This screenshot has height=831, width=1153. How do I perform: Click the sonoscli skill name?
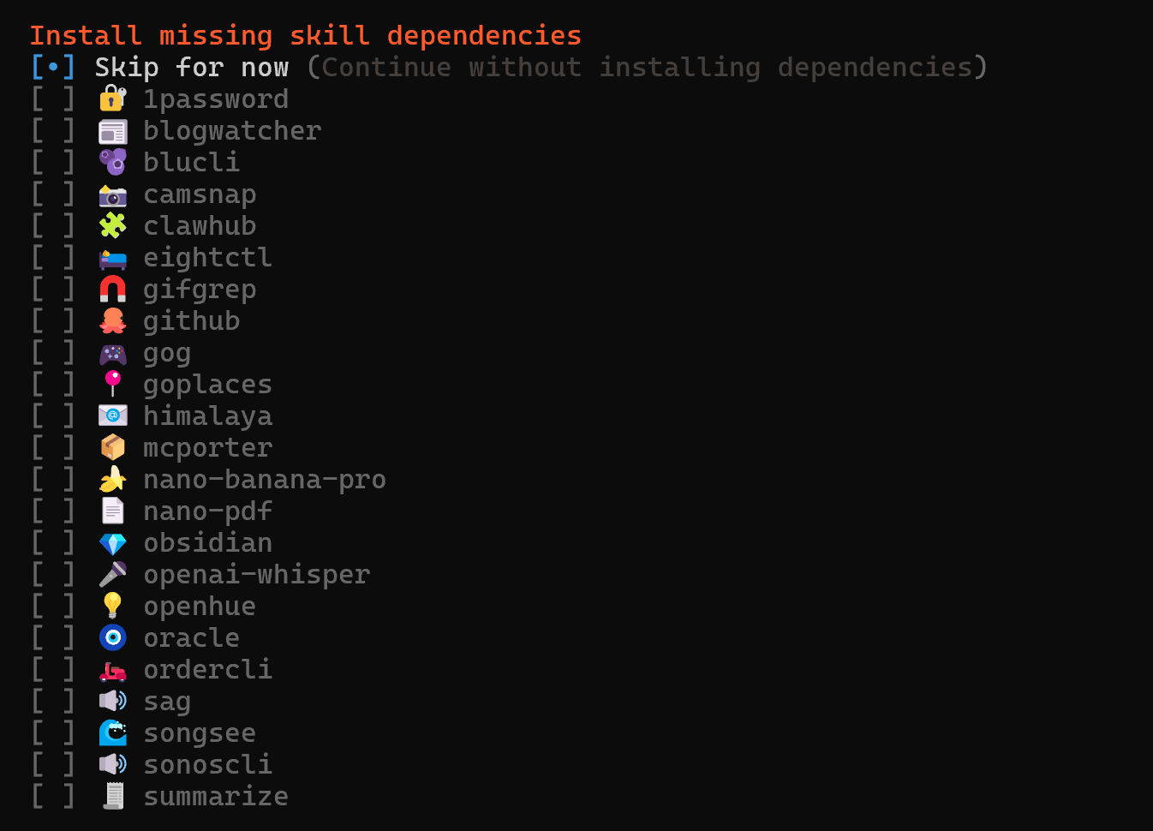(x=207, y=765)
